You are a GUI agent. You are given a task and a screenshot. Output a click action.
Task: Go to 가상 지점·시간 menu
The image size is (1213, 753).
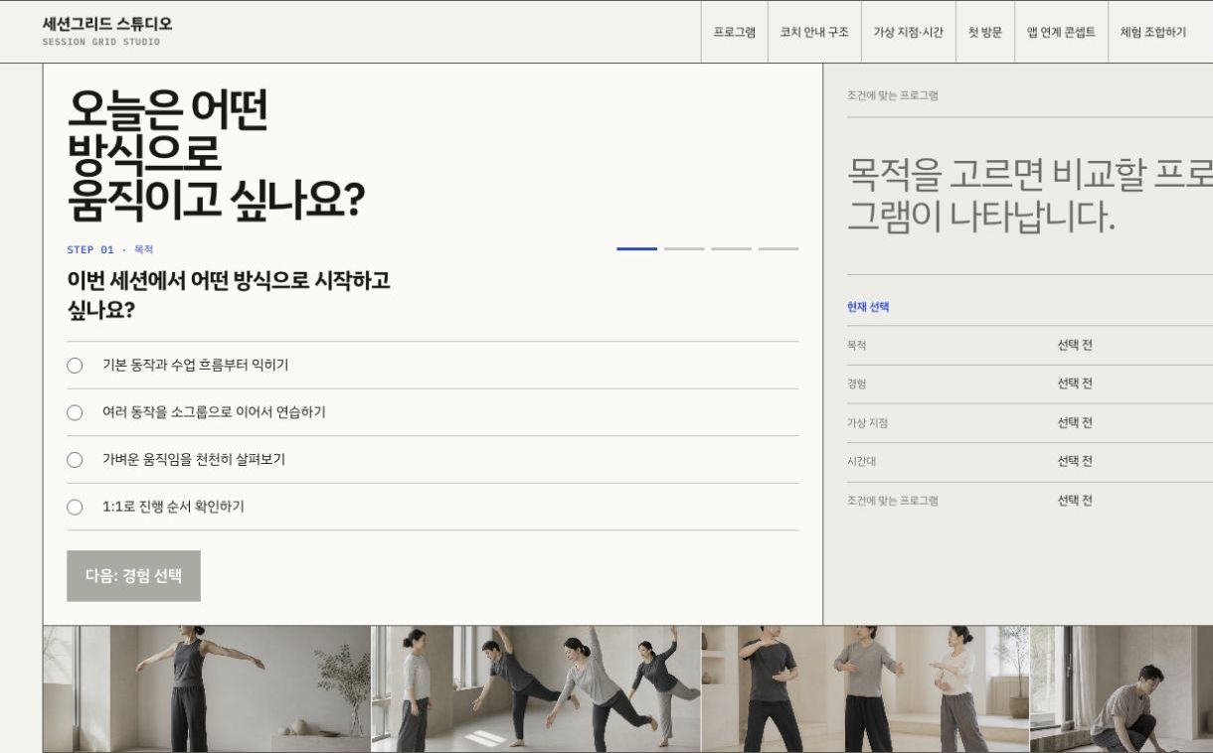click(908, 32)
